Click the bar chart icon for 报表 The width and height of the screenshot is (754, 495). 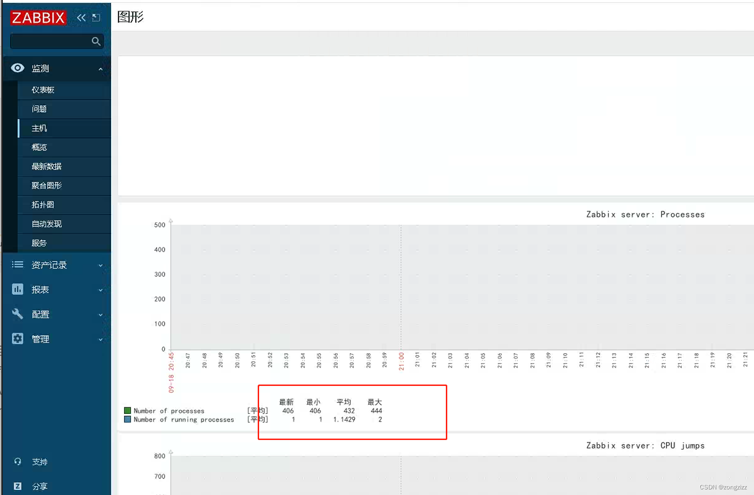click(x=18, y=289)
